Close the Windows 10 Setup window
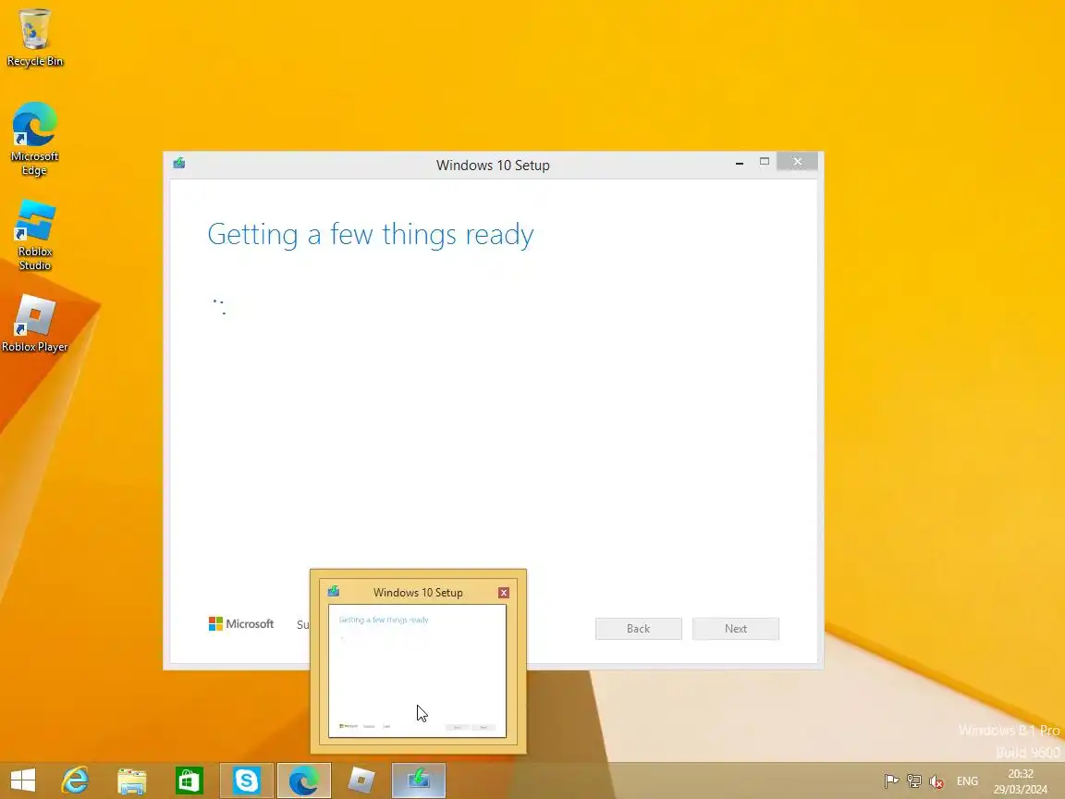This screenshot has height=799, width=1065. [x=798, y=162]
